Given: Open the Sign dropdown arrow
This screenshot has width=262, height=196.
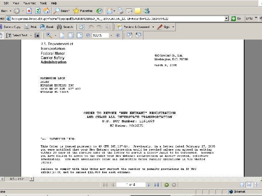Looking at the screenshot, I should [173, 27].
